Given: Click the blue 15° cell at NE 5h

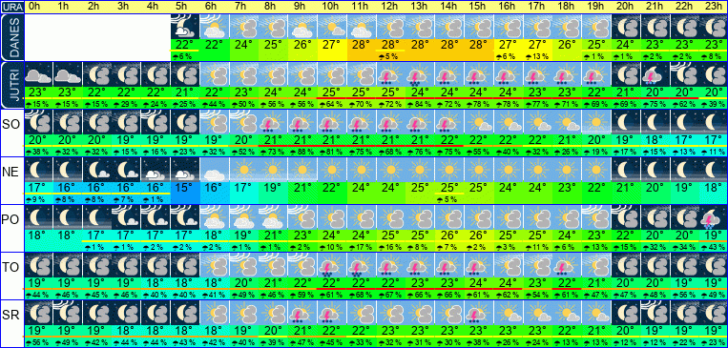Looking at the screenshot, I should 185,188.
